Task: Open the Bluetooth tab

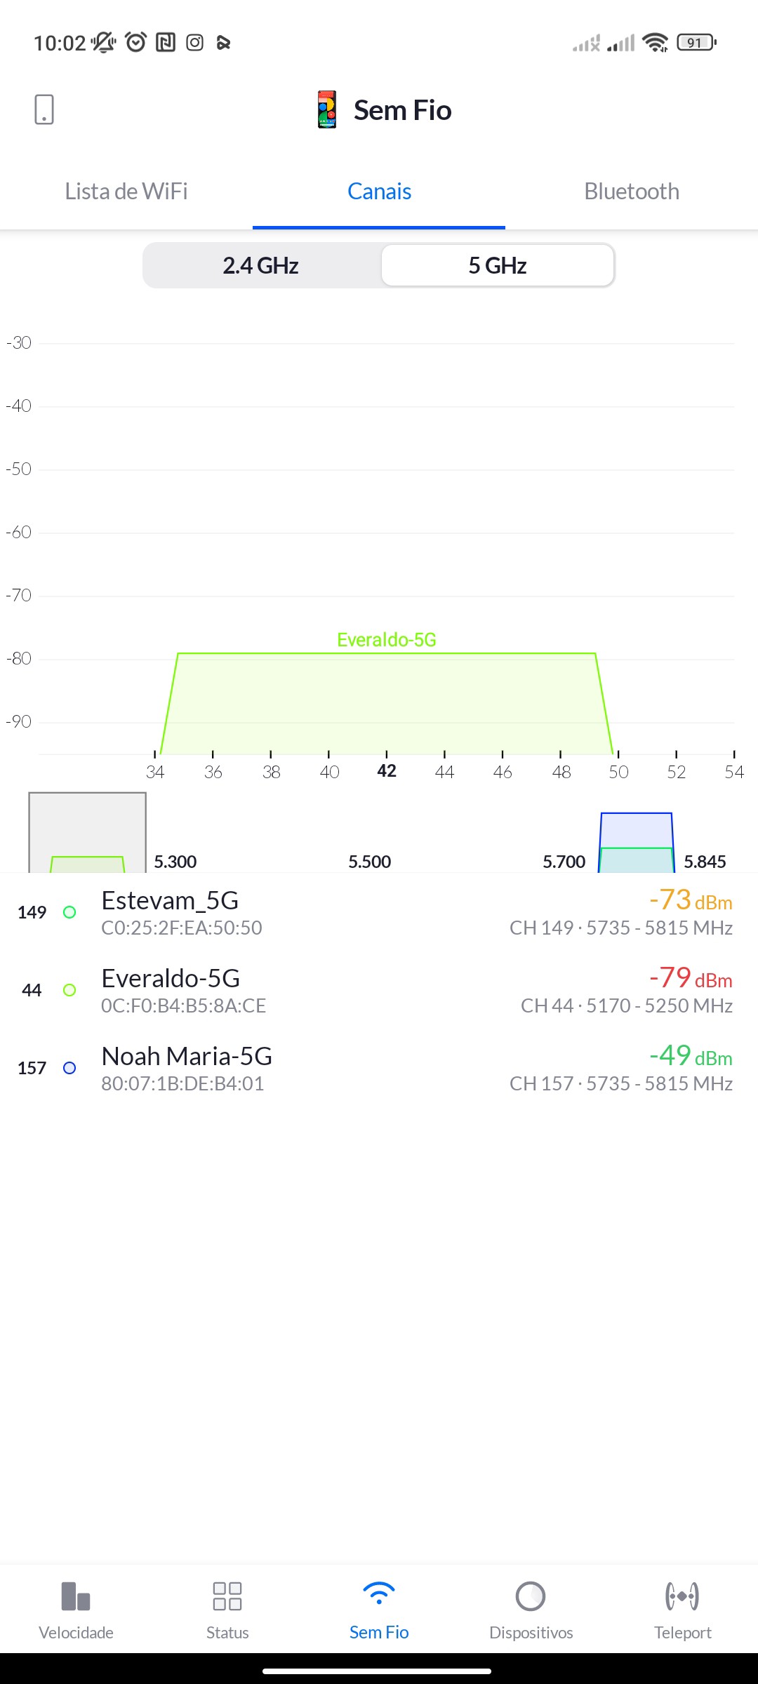Action: coord(632,192)
